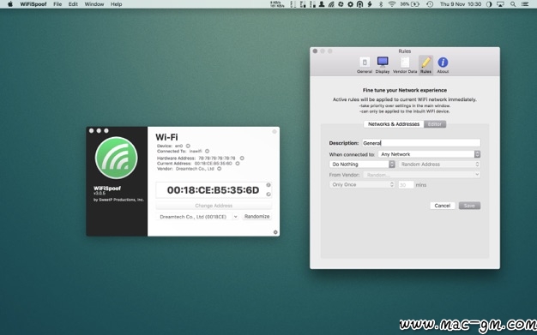537x335 pixels.
Task: Open the General preferences tab icon
Action: click(365, 63)
